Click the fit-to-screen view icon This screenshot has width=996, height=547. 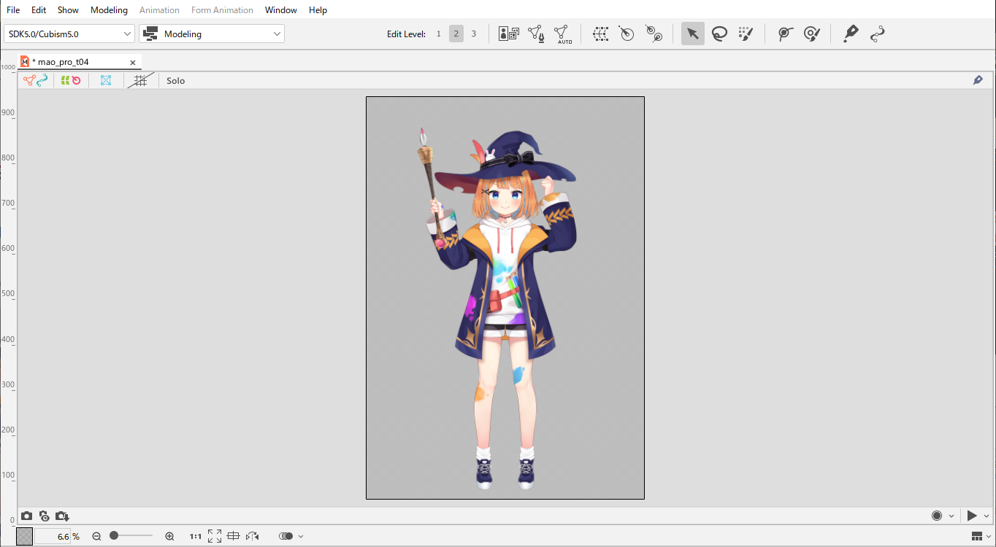215,536
